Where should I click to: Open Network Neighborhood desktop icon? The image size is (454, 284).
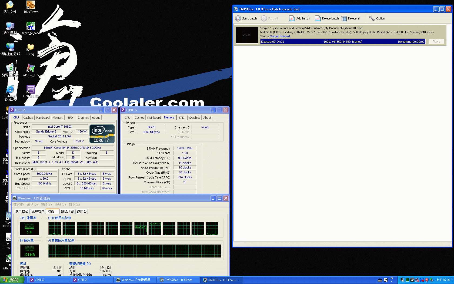pos(10,47)
